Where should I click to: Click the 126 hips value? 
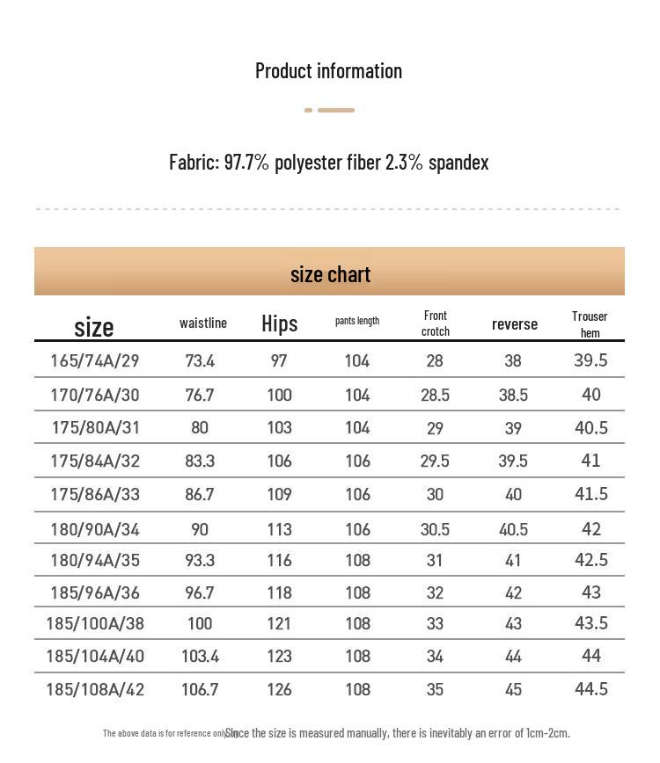(x=279, y=689)
